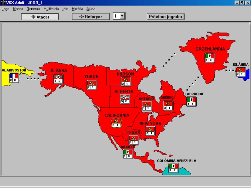
Task: Click the French flag army in Vladivostok
Action: [x=14, y=78]
